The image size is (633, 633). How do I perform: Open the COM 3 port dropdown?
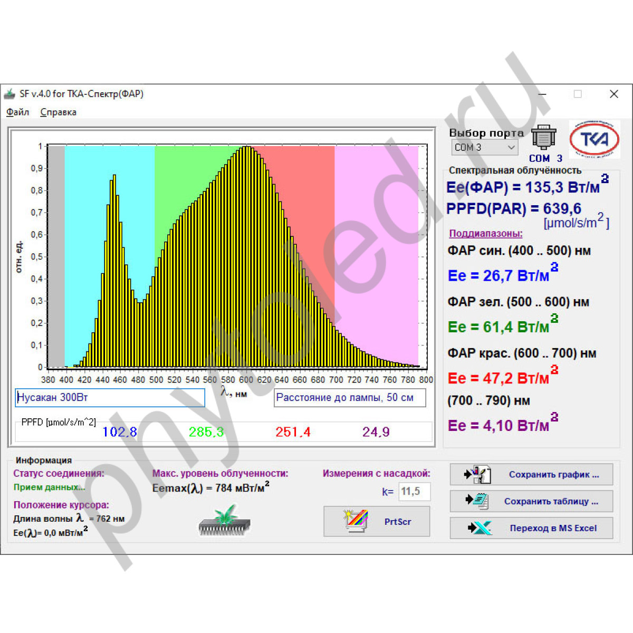(x=484, y=148)
